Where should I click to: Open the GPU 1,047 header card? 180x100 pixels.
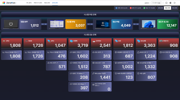coord(56,44)
